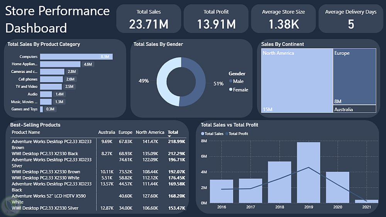Screen dimensions: 386x217
Task: Click the Total Sales legend dot
Action: pyautogui.click(x=203, y=134)
